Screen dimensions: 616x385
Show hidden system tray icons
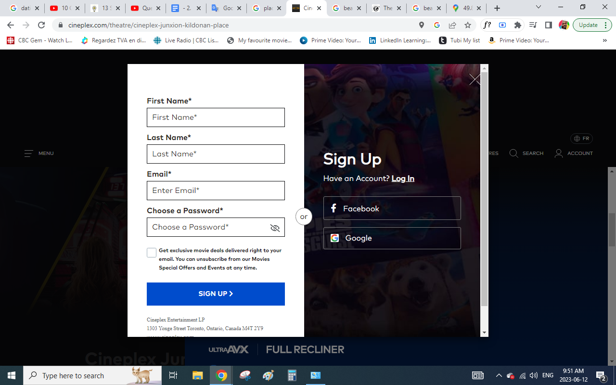[499, 375]
